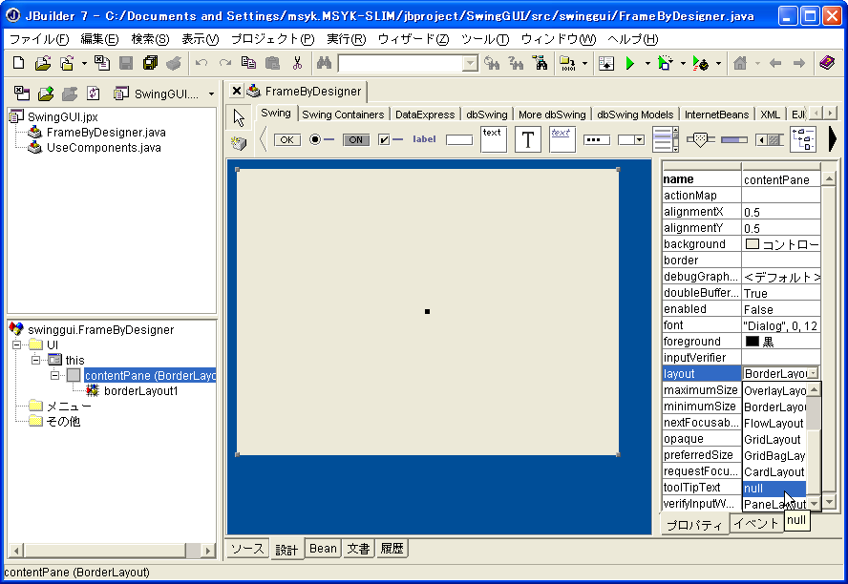
Task: Open the layout property dropdown arrow
Action: click(x=814, y=374)
